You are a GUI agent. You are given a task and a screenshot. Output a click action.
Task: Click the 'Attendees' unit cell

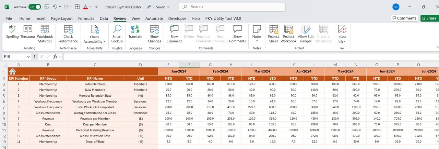click(x=141, y=113)
